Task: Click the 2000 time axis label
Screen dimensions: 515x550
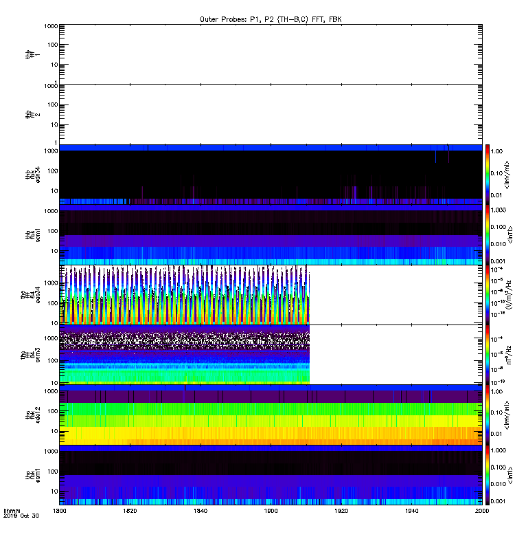Action: point(482,511)
